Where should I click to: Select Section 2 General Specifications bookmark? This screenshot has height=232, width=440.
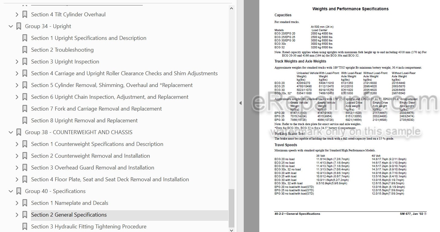click(69, 215)
